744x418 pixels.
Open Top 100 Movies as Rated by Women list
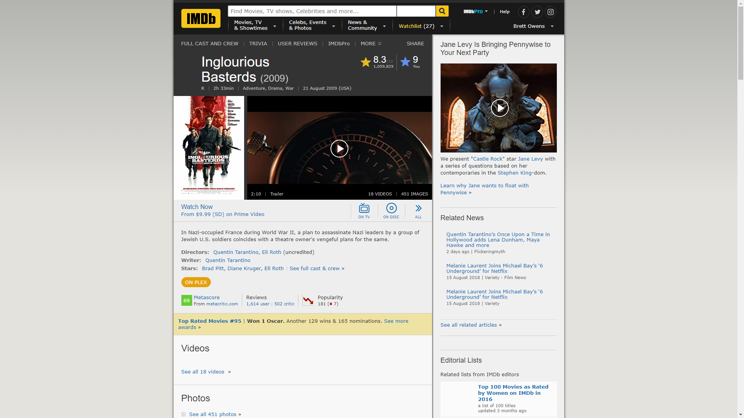coord(513,393)
